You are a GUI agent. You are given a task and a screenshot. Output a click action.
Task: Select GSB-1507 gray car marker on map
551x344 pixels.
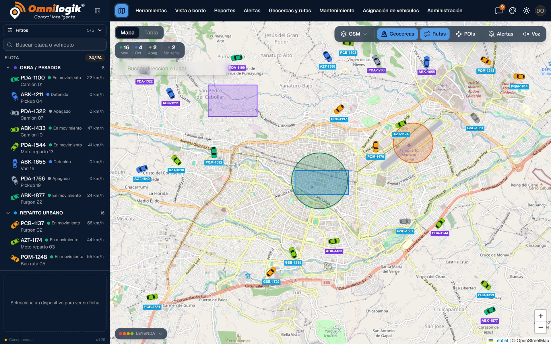pos(405,221)
